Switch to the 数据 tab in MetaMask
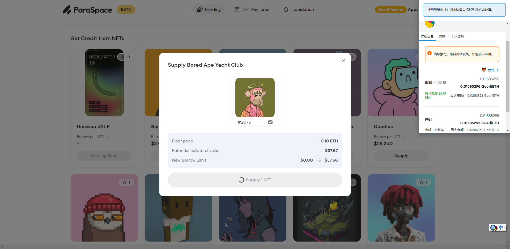 [x=442, y=36]
